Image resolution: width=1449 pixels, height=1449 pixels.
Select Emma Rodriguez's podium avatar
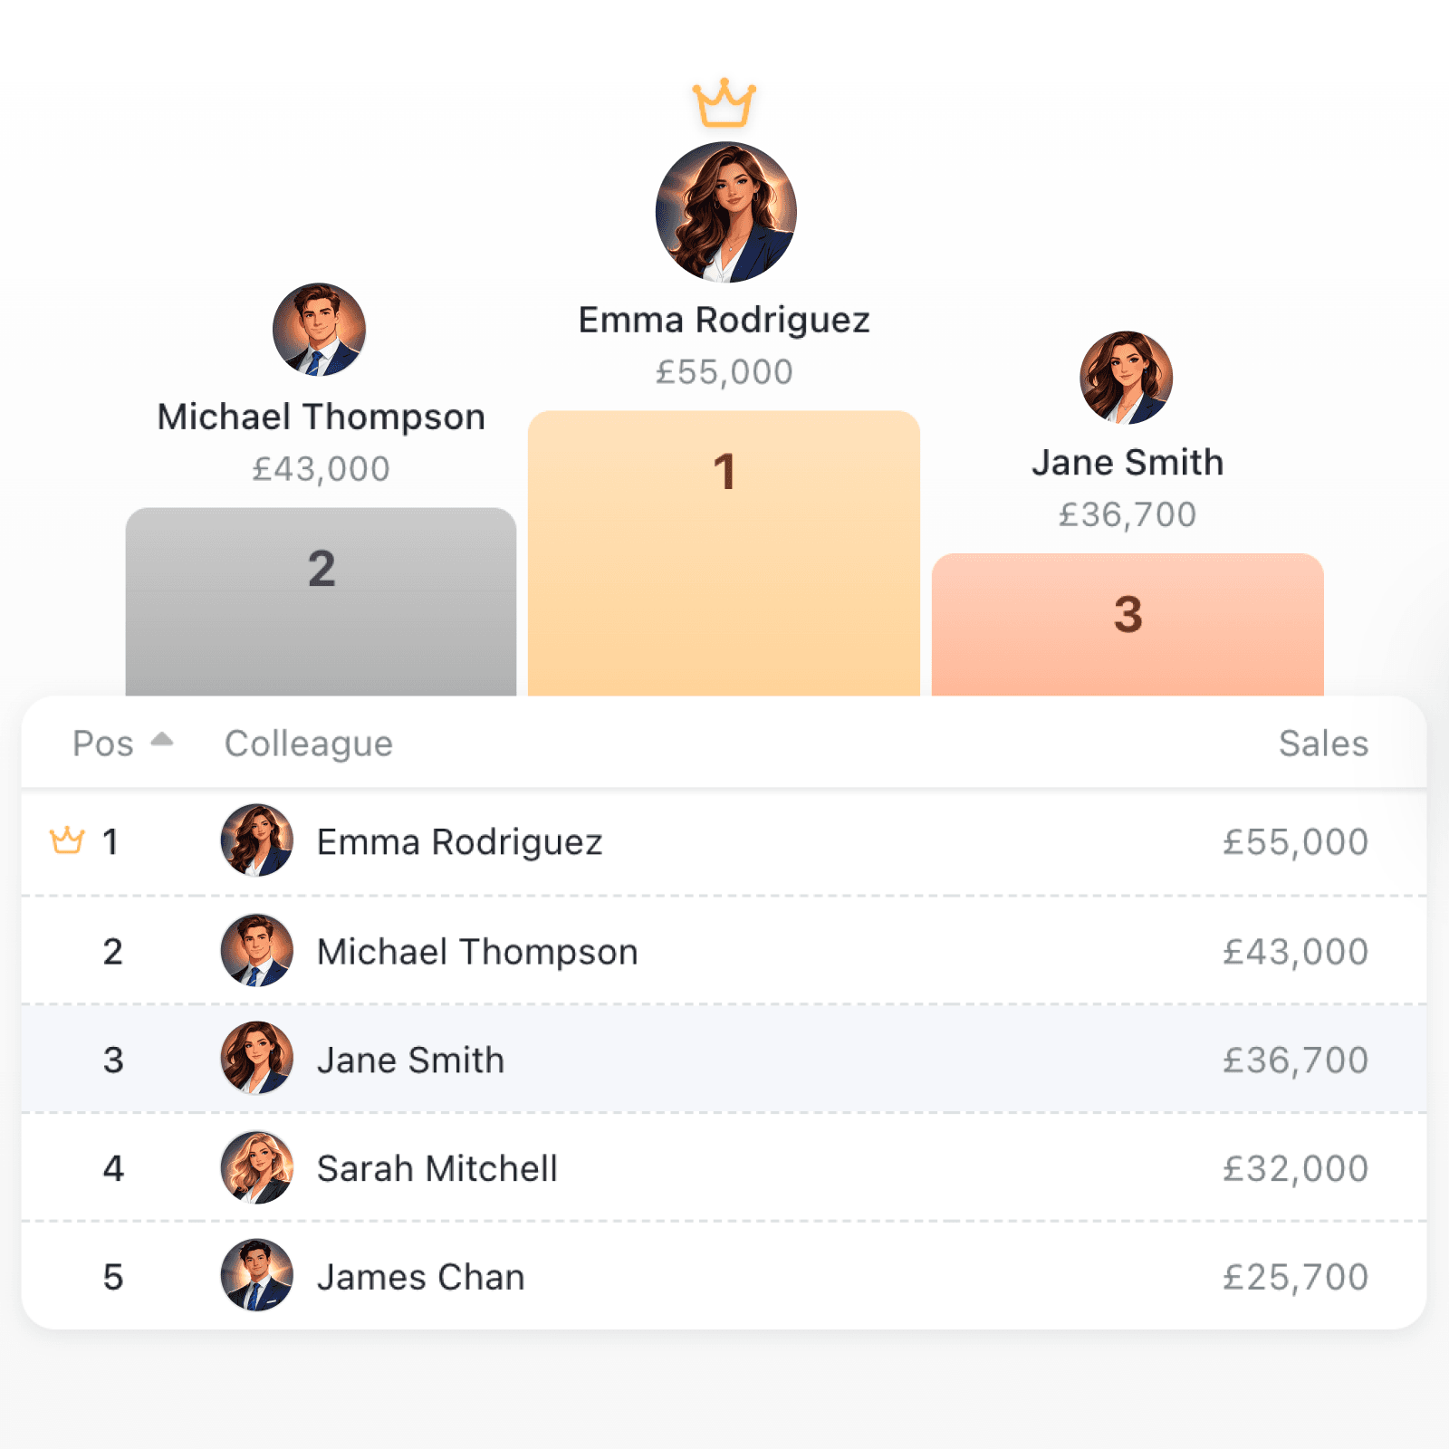[724, 211]
